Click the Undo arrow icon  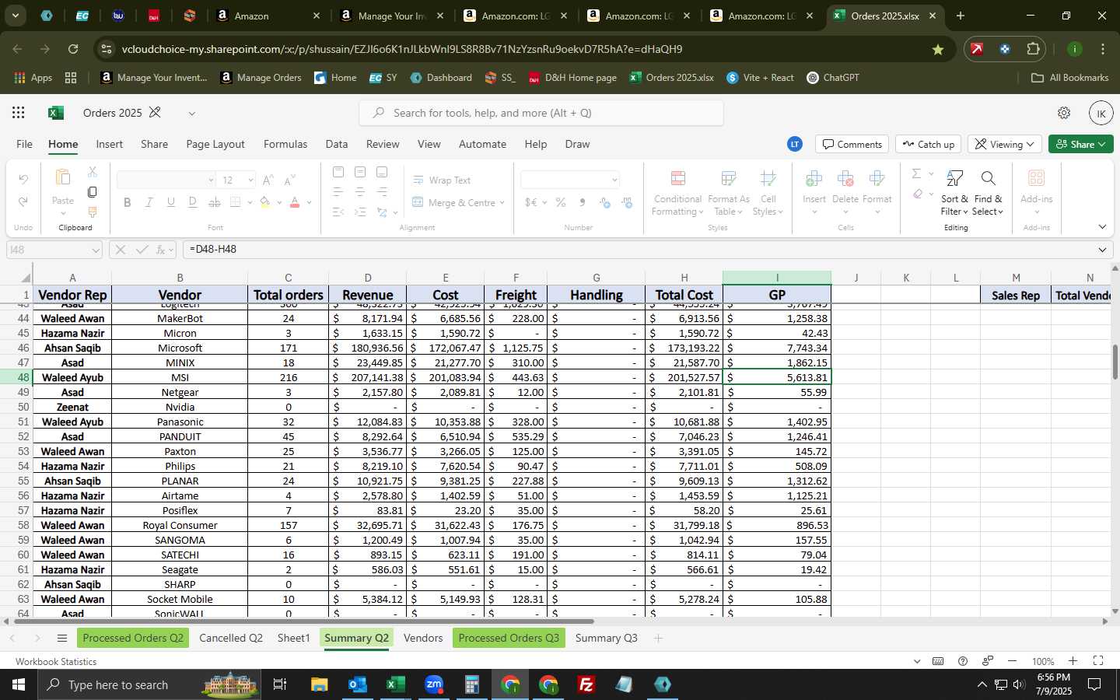click(x=23, y=180)
